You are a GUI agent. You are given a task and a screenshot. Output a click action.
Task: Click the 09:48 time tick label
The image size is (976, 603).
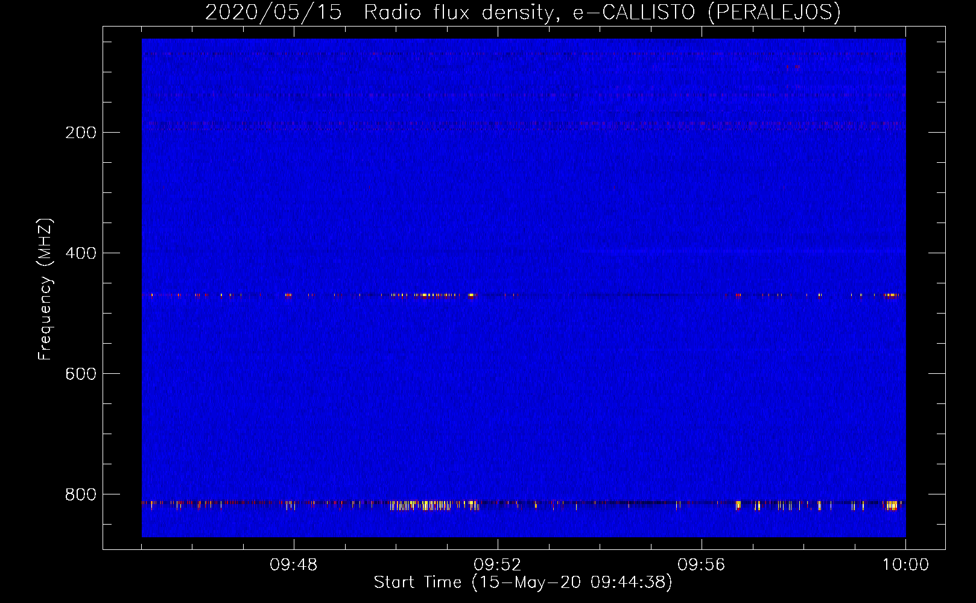(x=294, y=565)
